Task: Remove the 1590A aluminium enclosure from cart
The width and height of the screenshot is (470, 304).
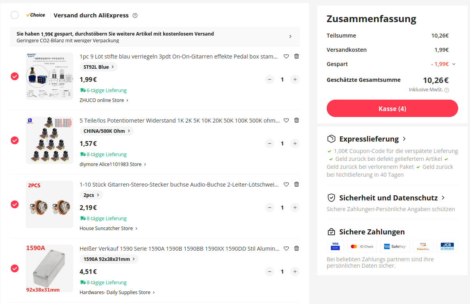Action: click(x=297, y=248)
